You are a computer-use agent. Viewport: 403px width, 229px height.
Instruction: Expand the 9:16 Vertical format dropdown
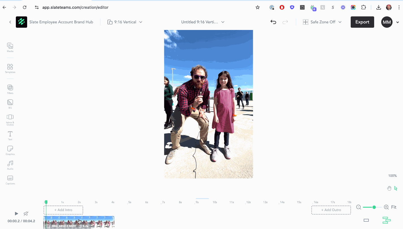125,22
